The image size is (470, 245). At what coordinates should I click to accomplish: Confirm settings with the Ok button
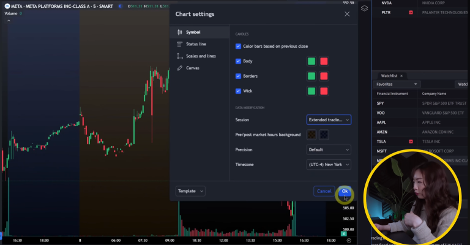[x=345, y=191]
